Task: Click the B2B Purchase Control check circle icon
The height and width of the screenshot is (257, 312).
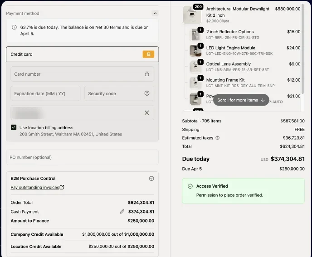Action: (x=151, y=179)
